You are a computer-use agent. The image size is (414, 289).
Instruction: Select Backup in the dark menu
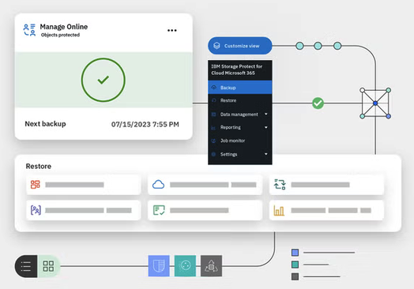240,88
